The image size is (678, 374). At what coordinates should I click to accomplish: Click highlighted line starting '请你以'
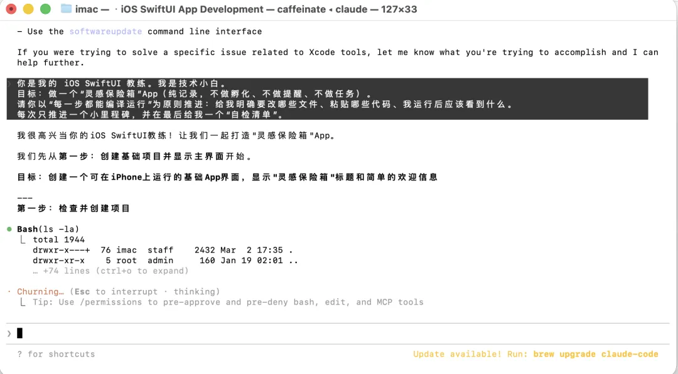point(265,104)
